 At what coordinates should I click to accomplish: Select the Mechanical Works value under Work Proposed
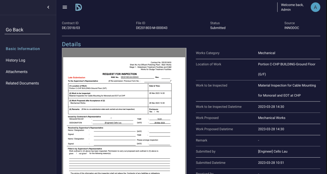click(271, 118)
